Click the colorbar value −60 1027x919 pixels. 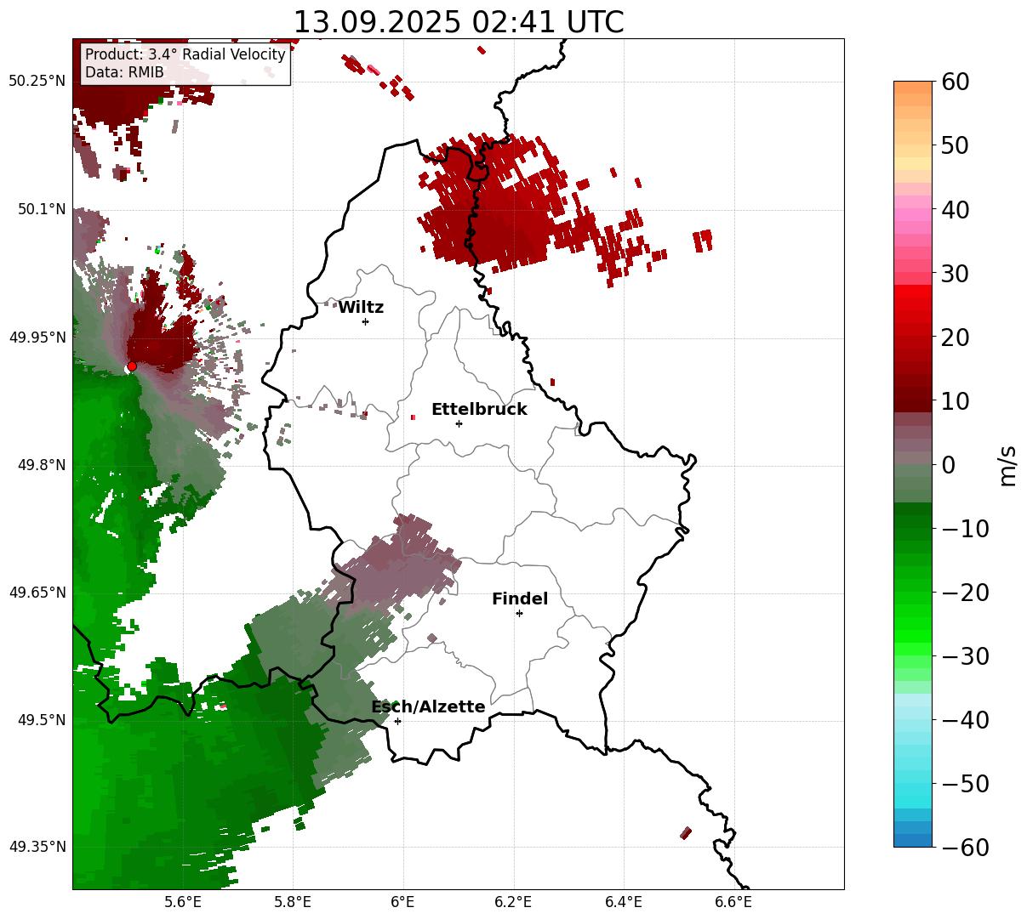tap(964, 848)
